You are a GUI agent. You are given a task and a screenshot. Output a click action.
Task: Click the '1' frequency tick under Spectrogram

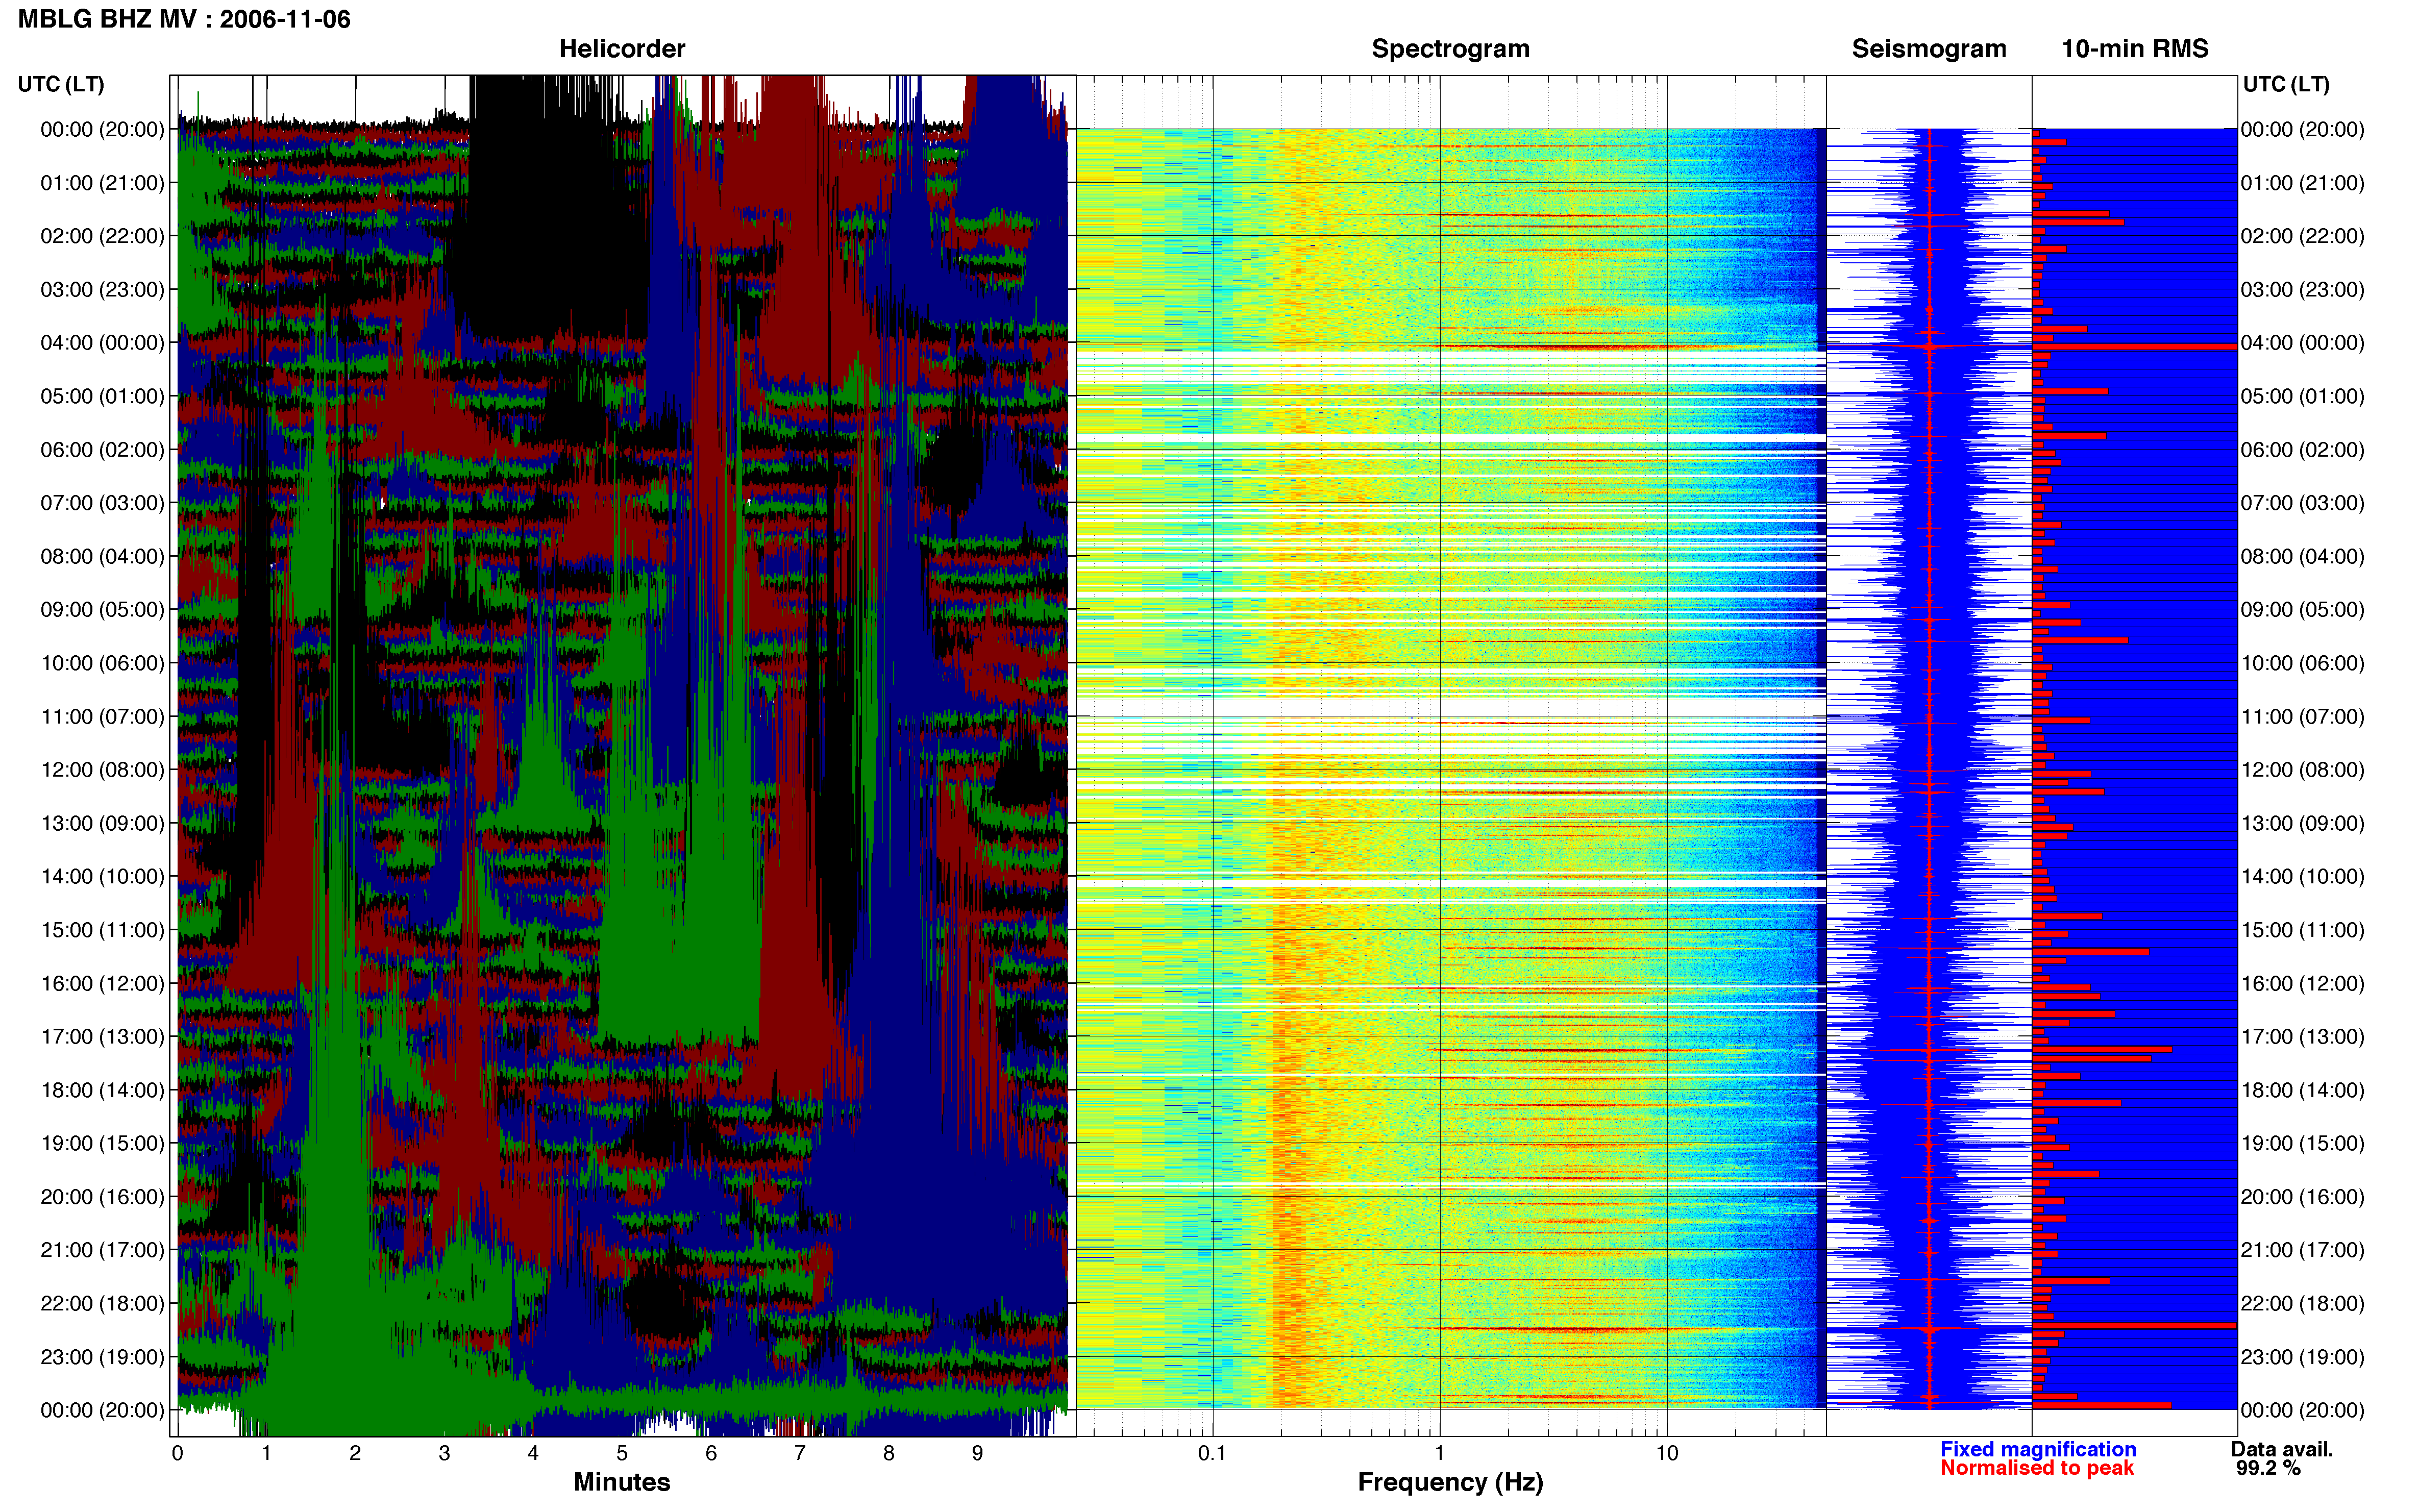[1439, 1453]
